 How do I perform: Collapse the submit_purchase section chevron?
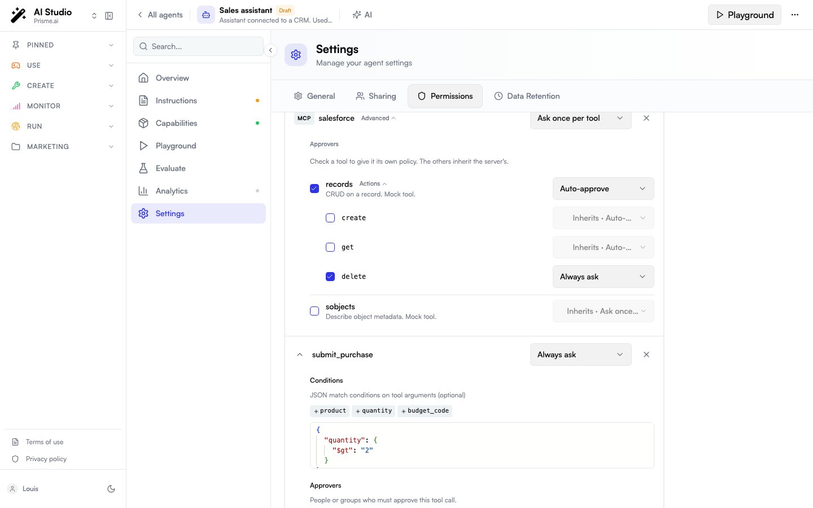click(300, 354)
